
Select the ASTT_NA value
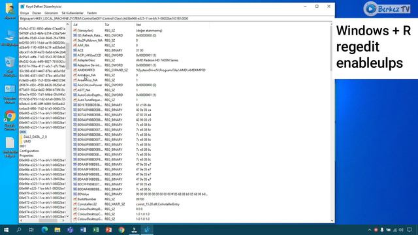tap(84, 90)
